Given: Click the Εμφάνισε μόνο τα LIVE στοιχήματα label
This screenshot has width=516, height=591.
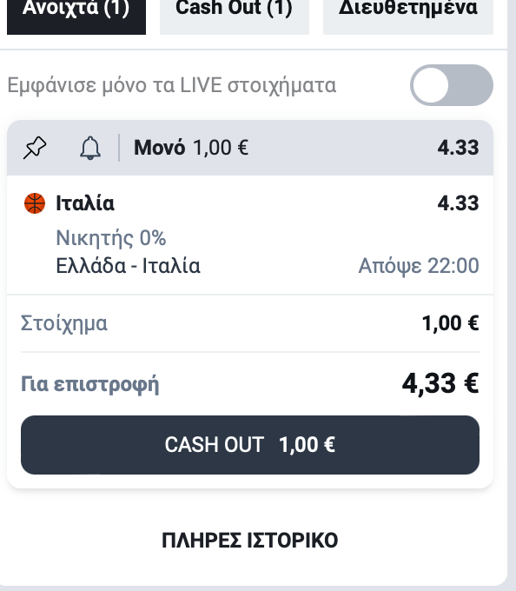Looking at the screenshot, I should (x=172, y=85).
